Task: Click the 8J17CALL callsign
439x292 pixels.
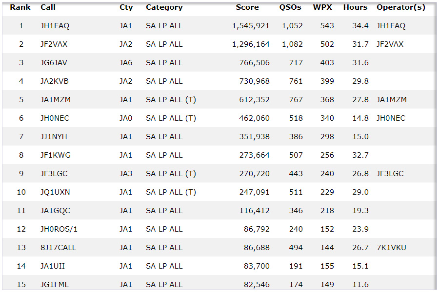Action: click(x=59, y=248)
